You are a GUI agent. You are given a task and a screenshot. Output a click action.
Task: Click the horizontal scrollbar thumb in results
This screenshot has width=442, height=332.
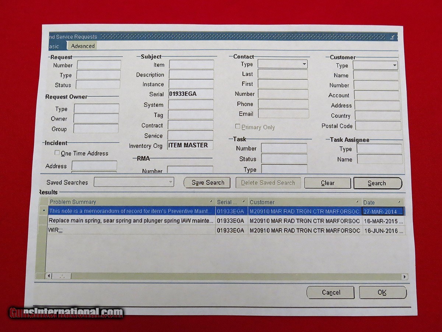[62, 276]
